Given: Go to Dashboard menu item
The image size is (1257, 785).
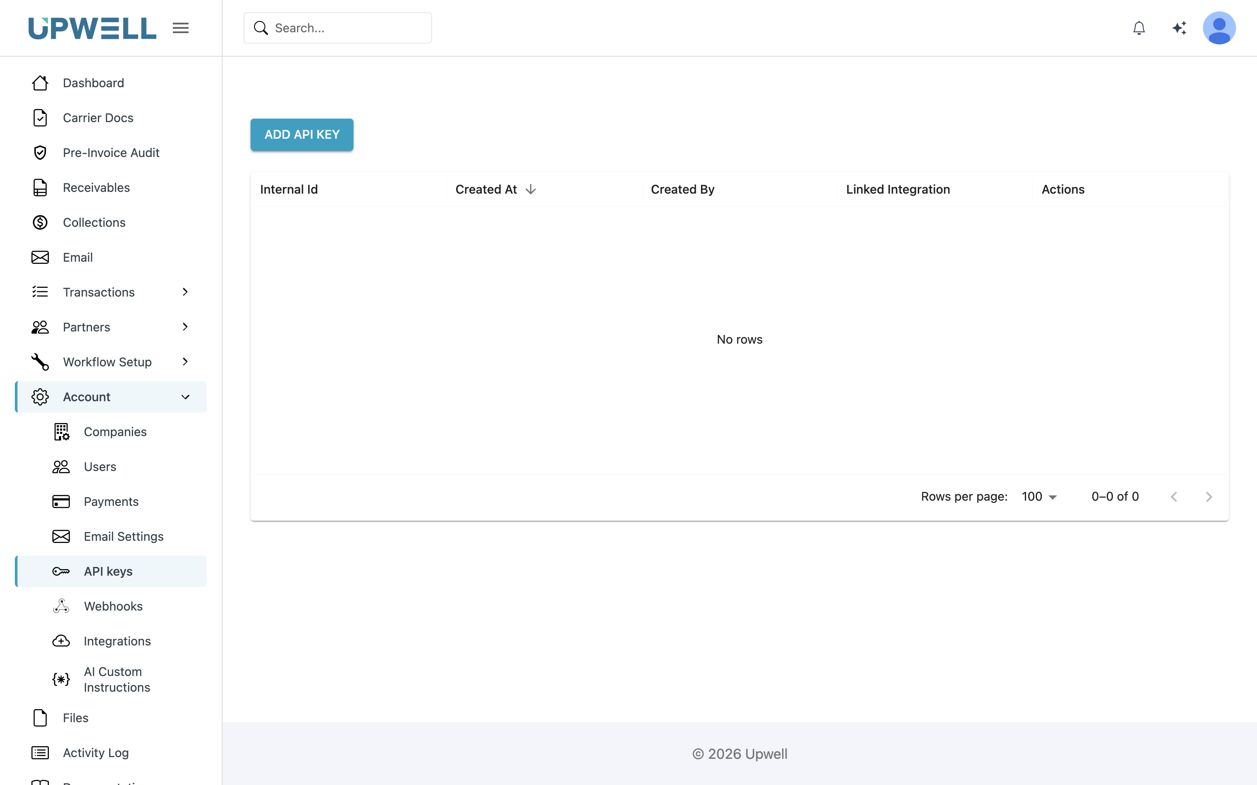Looking at the screenshot, I should tap(111, 83).
